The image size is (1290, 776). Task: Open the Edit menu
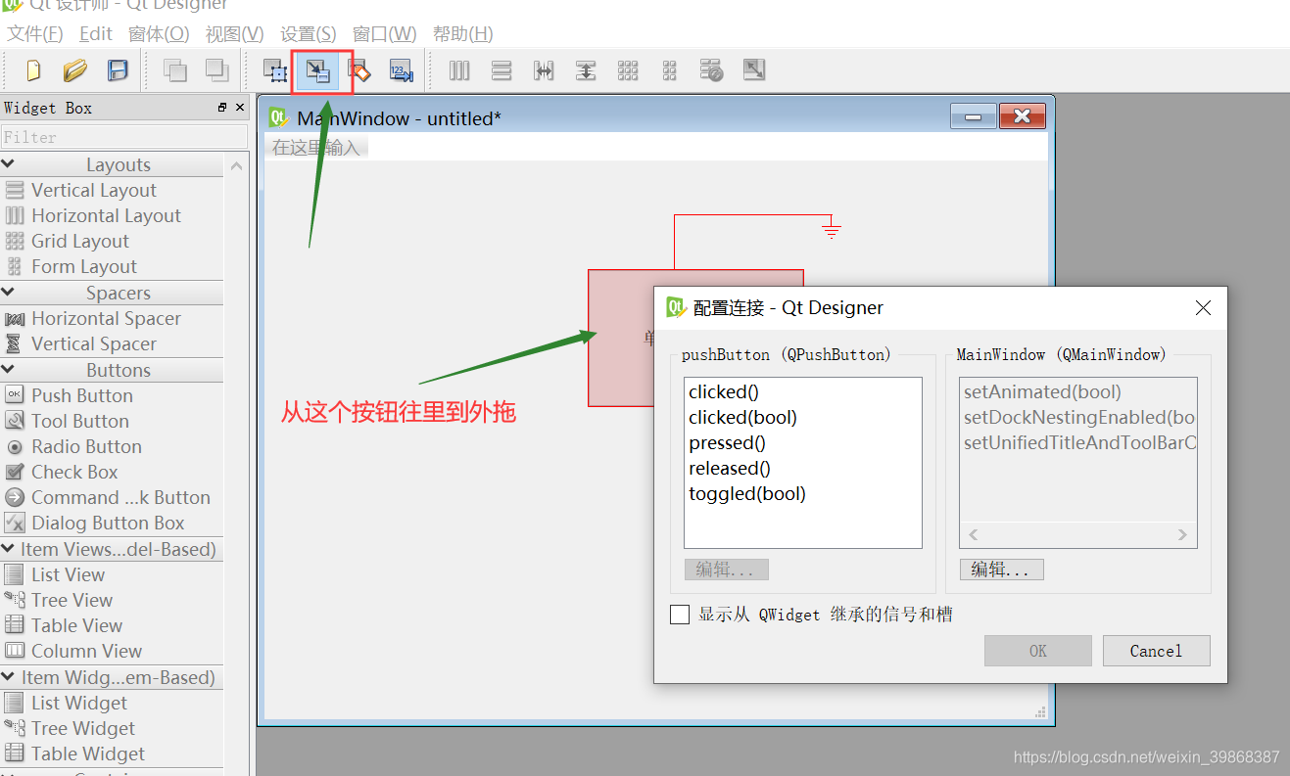(96, 34)
